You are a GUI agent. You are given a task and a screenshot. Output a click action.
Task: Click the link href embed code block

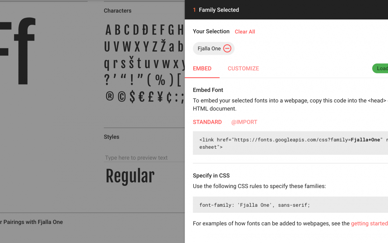[x=290, y=143]
